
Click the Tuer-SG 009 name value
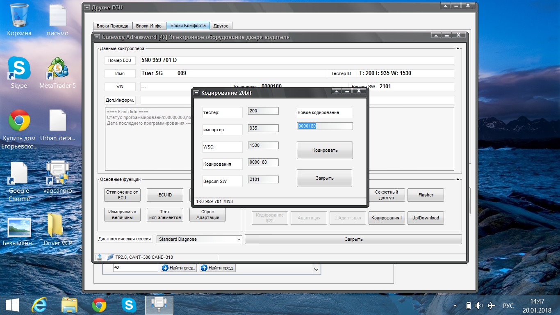point(164,73)
